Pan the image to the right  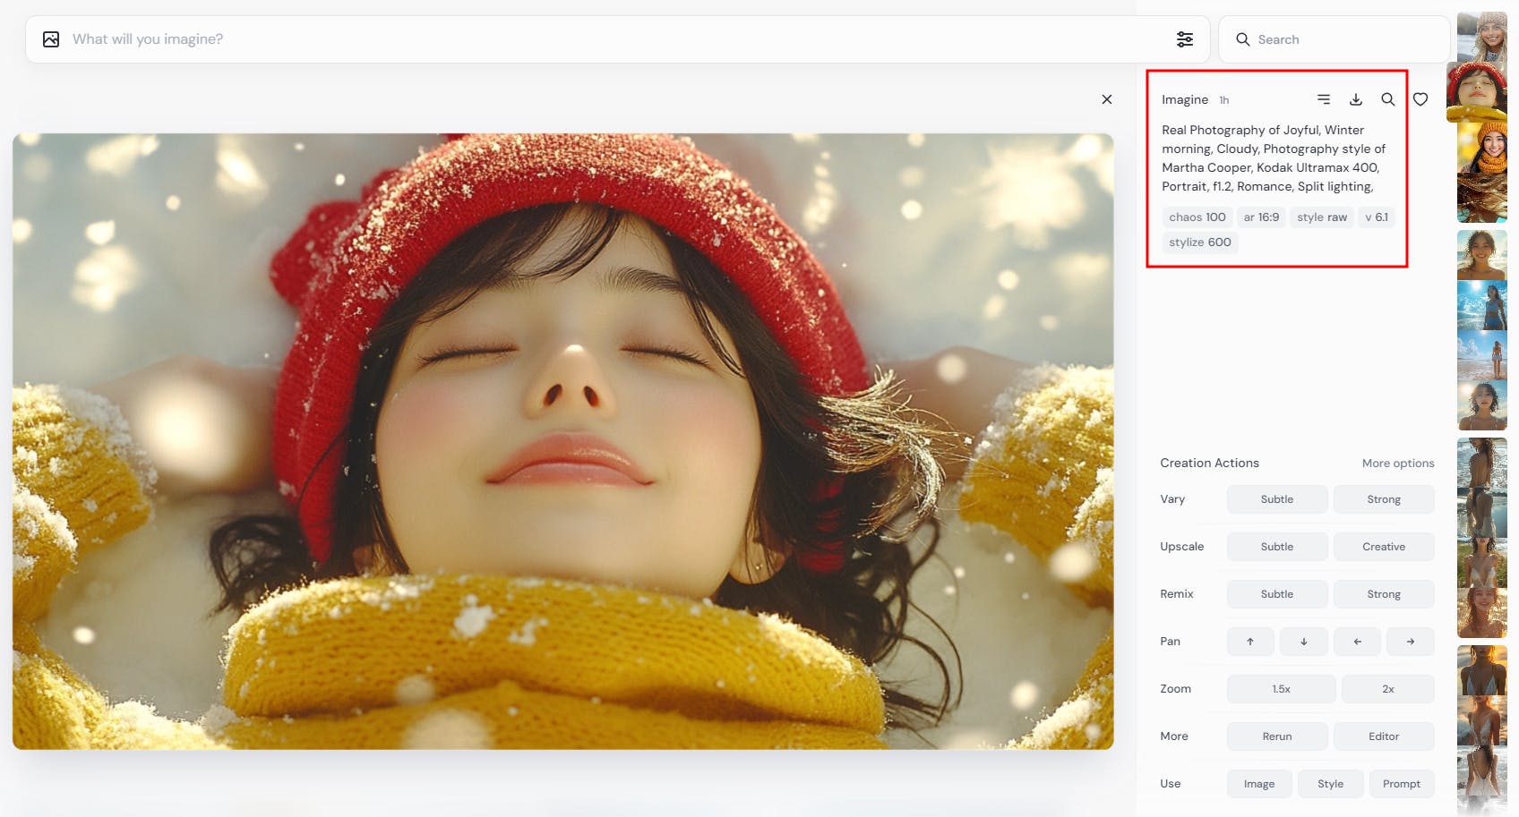tap(1411, 642)
